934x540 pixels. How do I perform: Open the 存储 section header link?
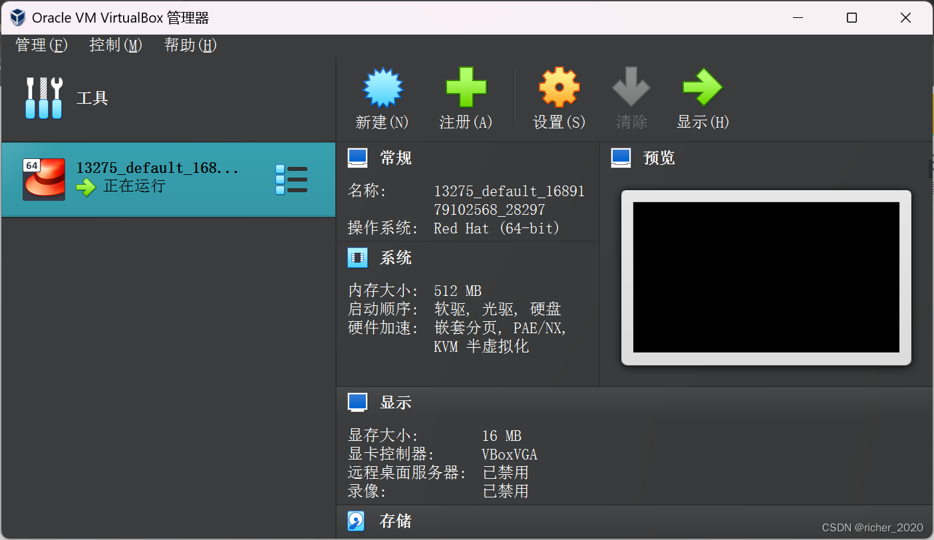(396, 521)
